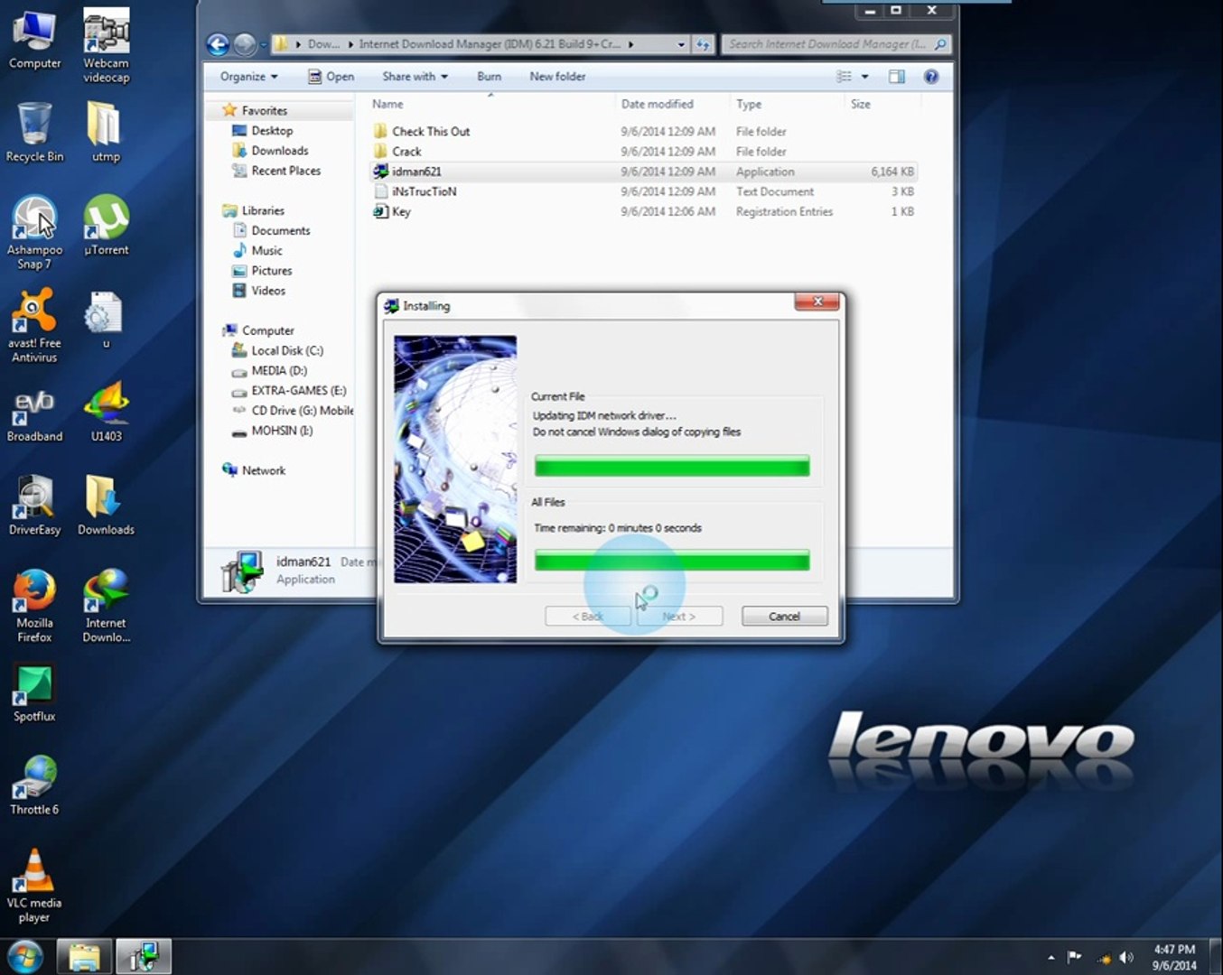Launch the evo Broadband shortcut
Screen dimensions: 1223x975
pos(34,416)
